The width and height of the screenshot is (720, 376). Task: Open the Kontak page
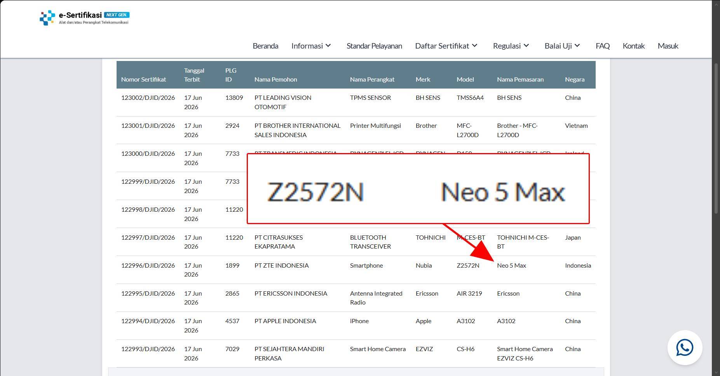click(x=634, y=46)
